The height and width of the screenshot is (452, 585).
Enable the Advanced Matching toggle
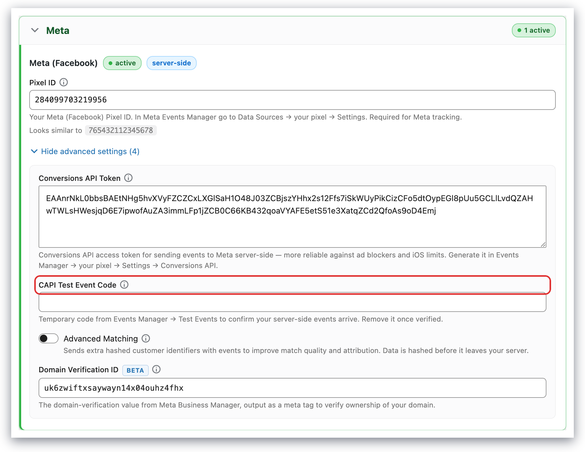pyautogui.click(x=49, y=338)
